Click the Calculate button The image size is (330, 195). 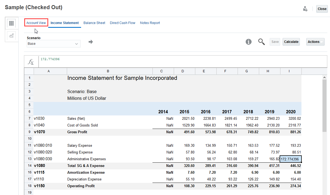pyautogui.click(x=291, y=42)
